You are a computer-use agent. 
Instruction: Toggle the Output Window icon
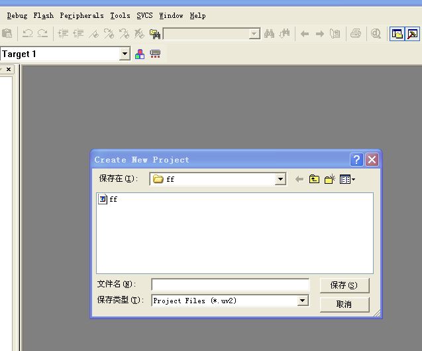click(412, 34)
